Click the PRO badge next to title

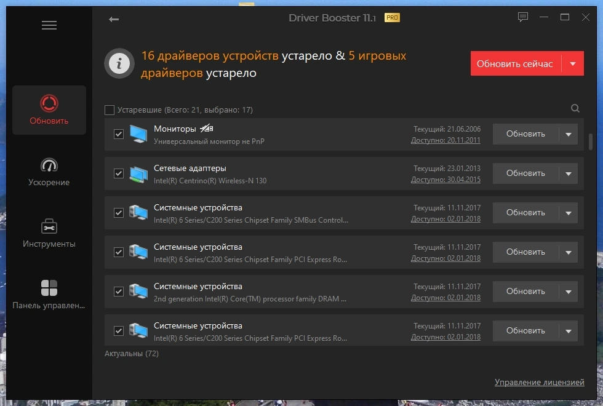click(x=393, y=18)
